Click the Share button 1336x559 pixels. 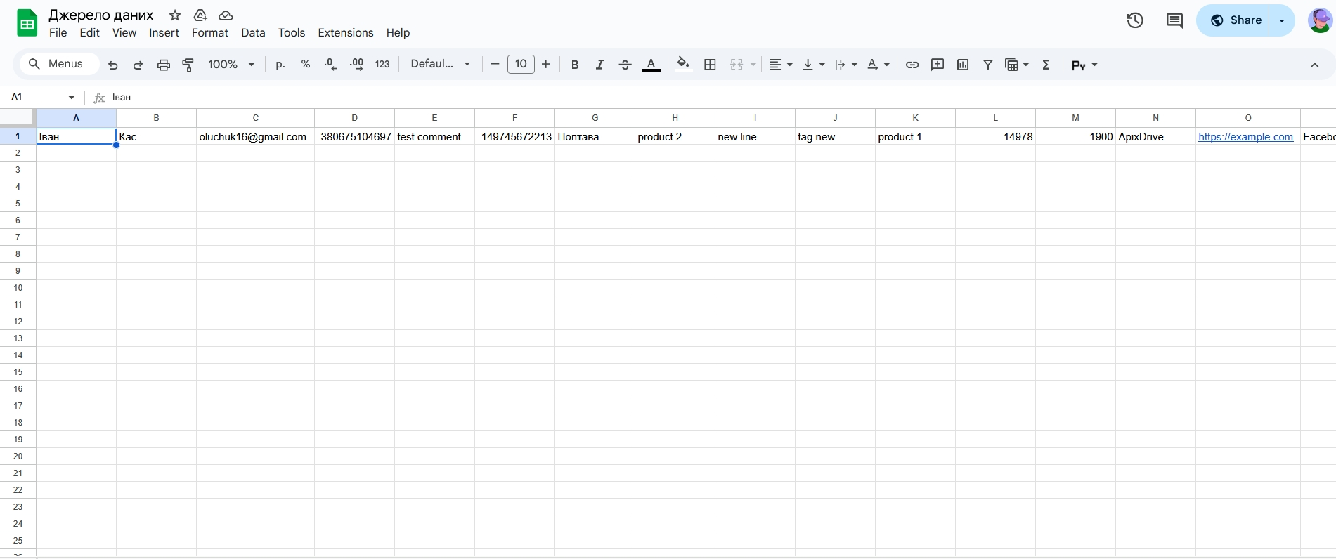1235,20
